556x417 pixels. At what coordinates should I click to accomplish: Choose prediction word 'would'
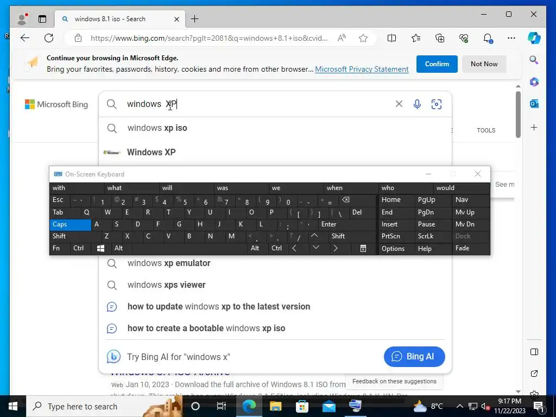pyautogui.click(x=462, y=188)
